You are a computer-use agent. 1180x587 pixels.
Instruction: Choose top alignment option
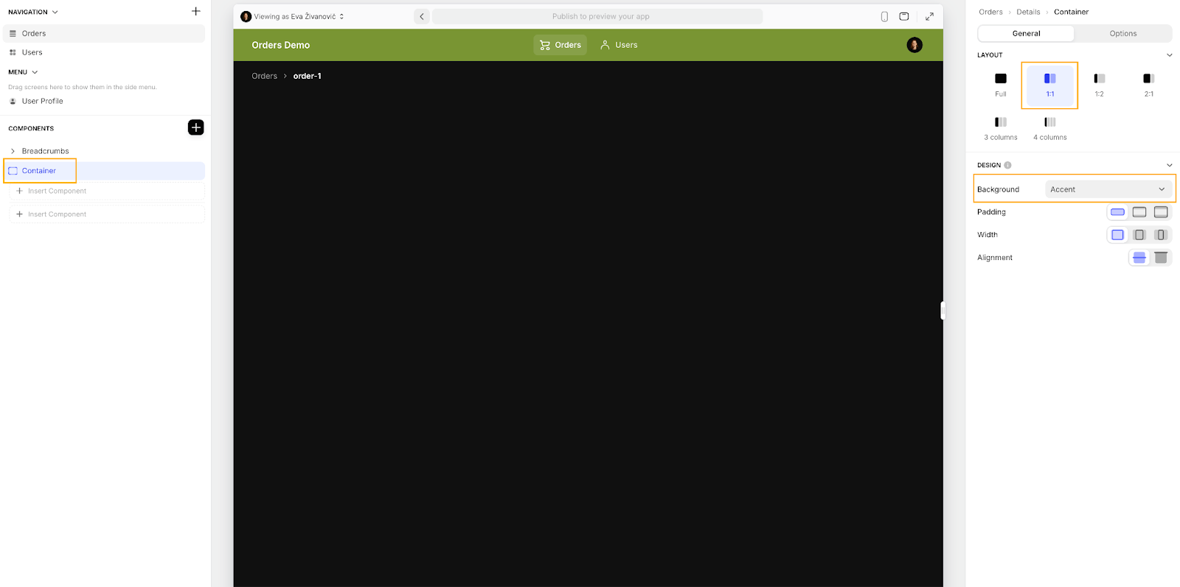(1161, 258)
